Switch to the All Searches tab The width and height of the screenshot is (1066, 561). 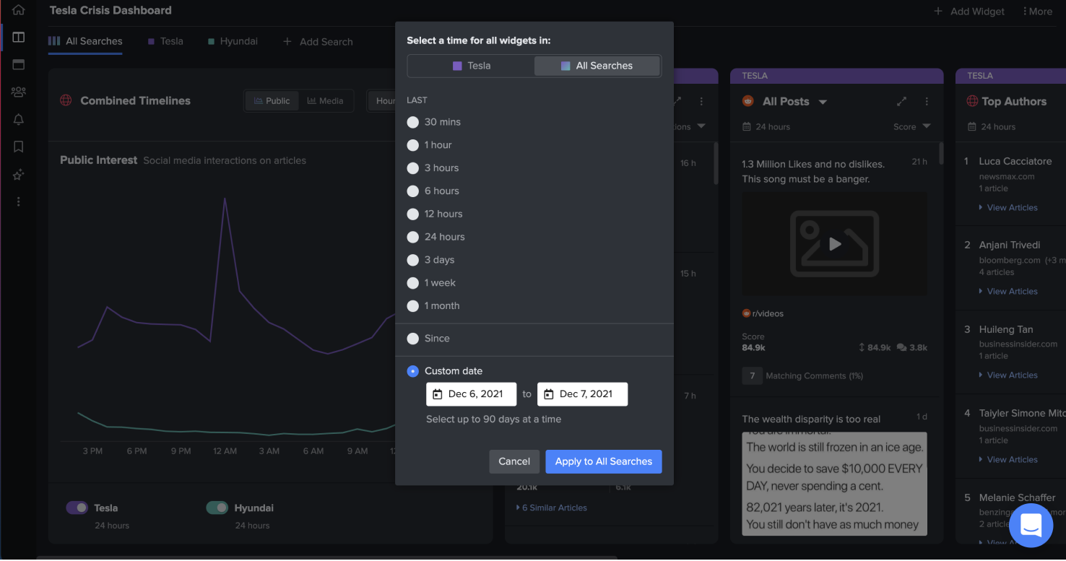[85, 41]
